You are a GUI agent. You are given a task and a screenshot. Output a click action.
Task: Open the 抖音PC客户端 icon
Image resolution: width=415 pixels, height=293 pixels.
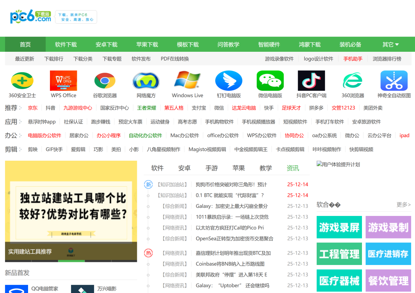[x=311, y=81]
